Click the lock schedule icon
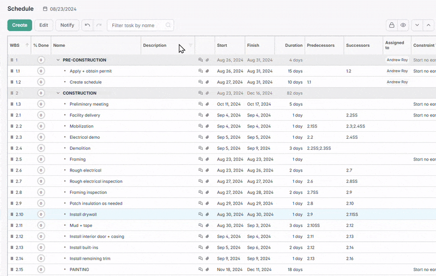 tap(391, 25)
